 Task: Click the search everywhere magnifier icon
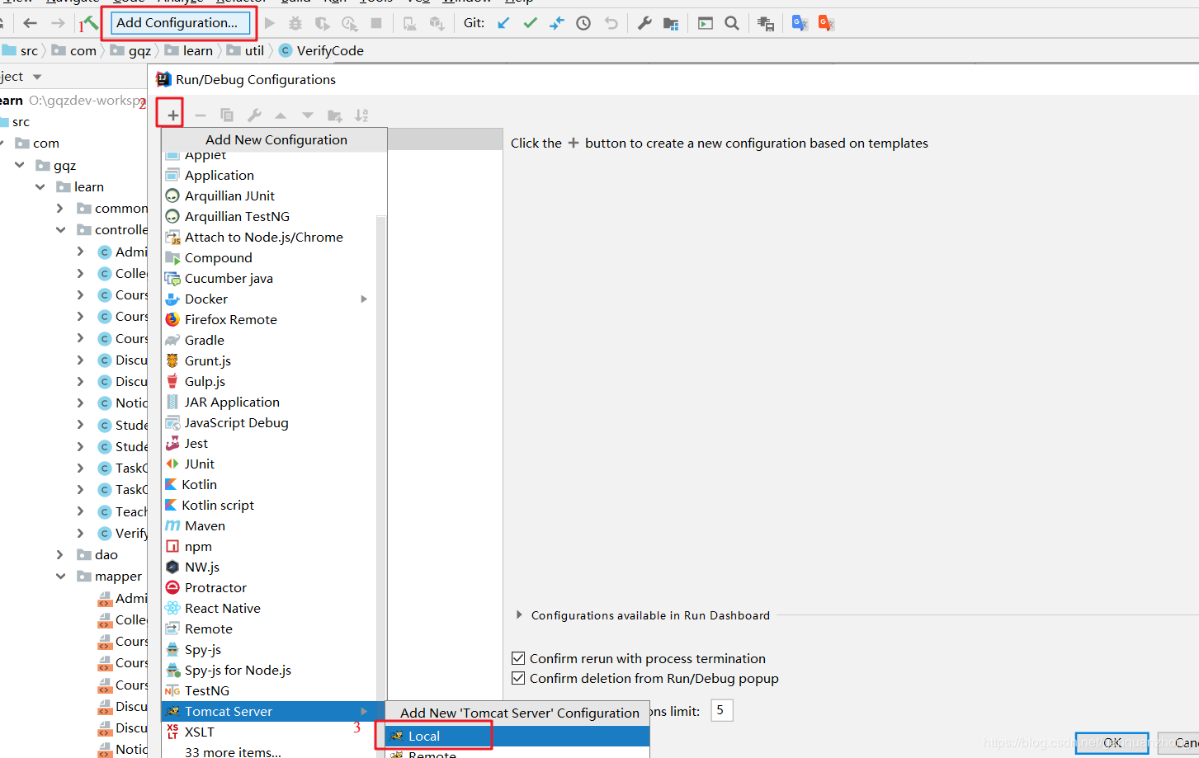pyautogui.click(x=732, y=23)
